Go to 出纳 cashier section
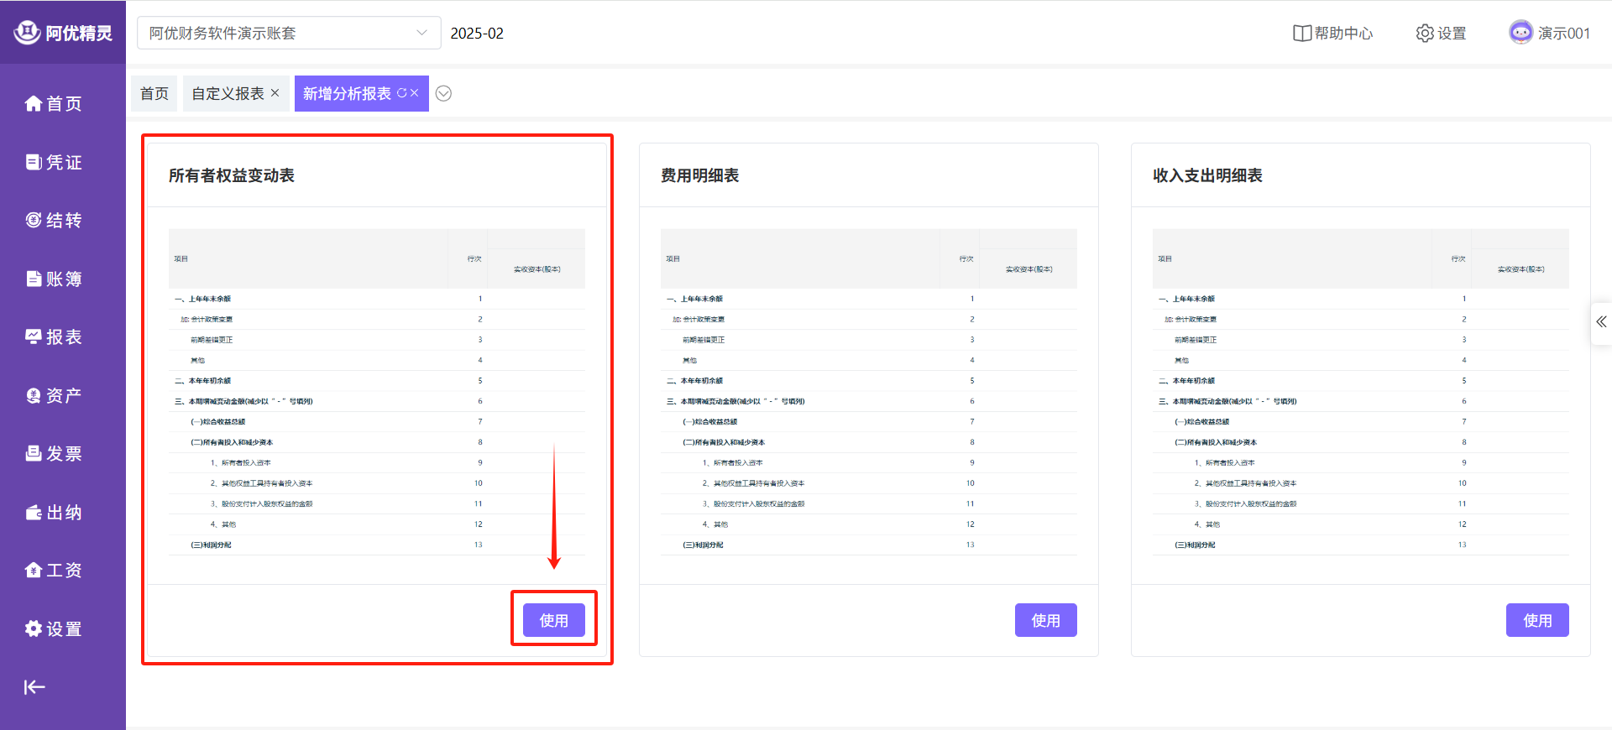Screen dimensions: 1612x730 click(54, 513)
